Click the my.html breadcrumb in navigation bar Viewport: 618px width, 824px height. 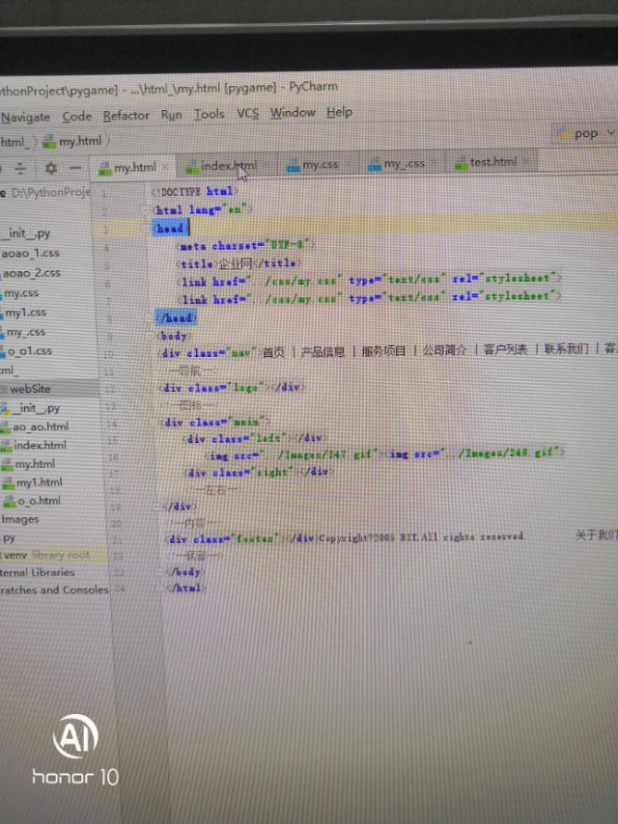point(72,141)
